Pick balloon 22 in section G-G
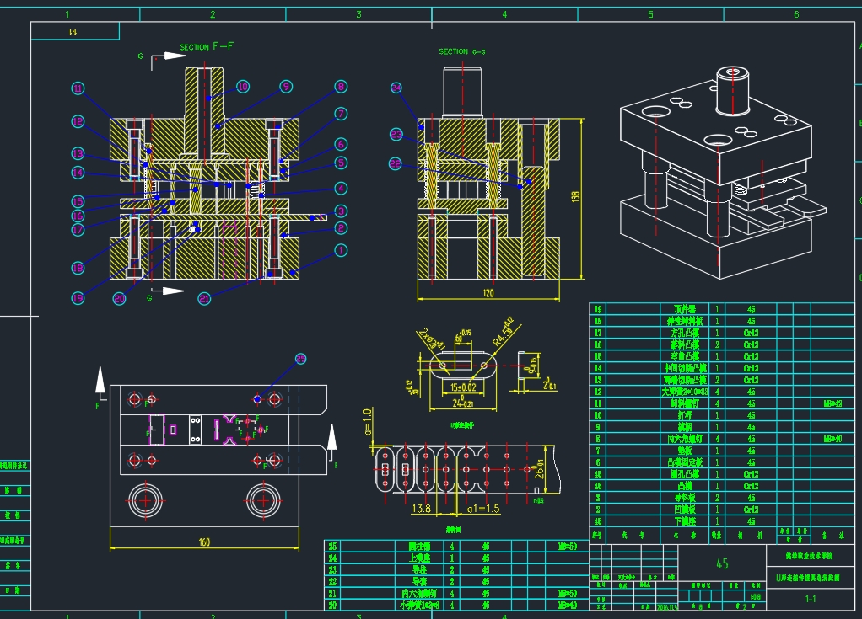Screen dimensions: 862x619 click(x=396, y=163)
